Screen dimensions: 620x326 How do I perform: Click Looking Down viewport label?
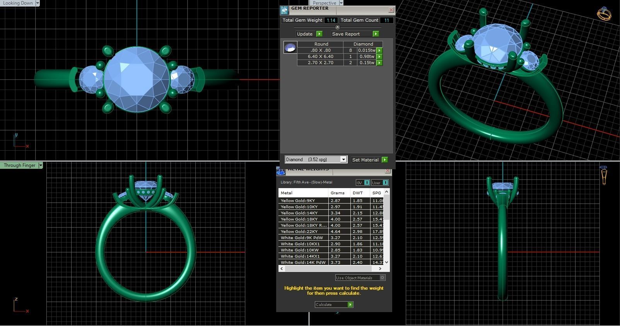(x=18, y=3)
